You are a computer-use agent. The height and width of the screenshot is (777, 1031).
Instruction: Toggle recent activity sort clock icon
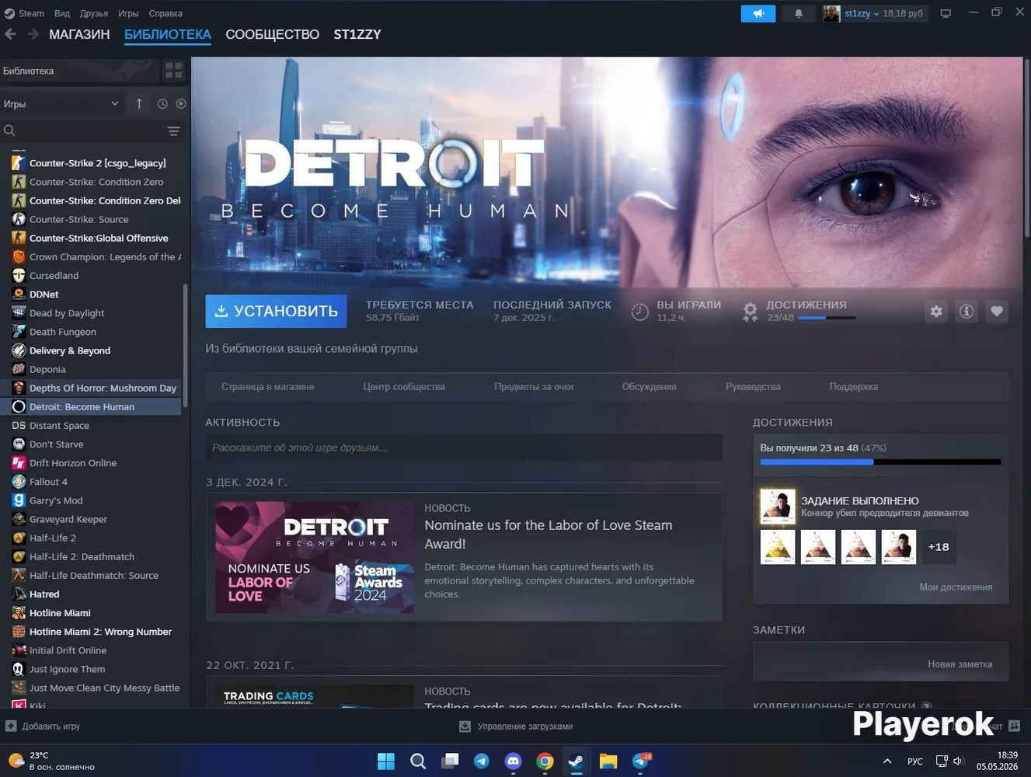(x=162, y=103)
